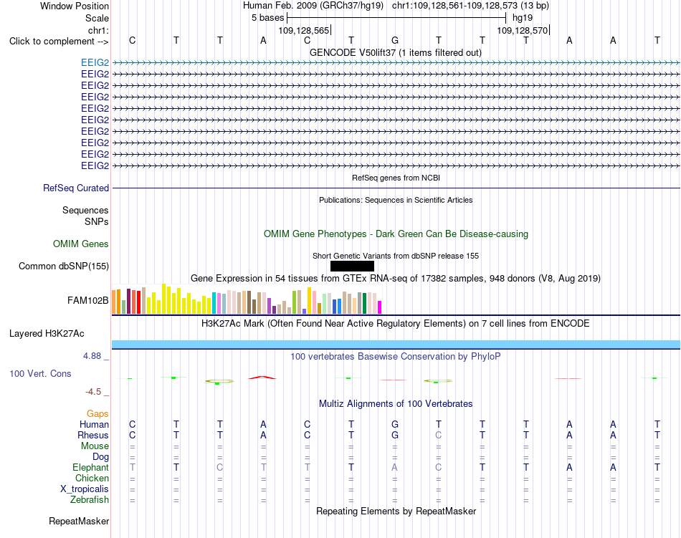Click 'Click to complement -->' label
Viewport: 681px width, 538px height.
point(59,42)
